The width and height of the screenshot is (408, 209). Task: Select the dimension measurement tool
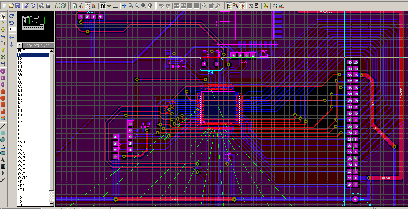pyautogui.click(x=3, y=180)
